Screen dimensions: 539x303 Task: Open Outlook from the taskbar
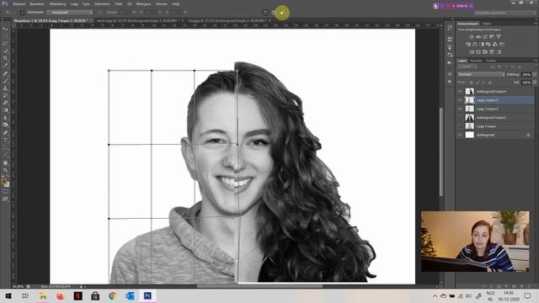(130, 295)
